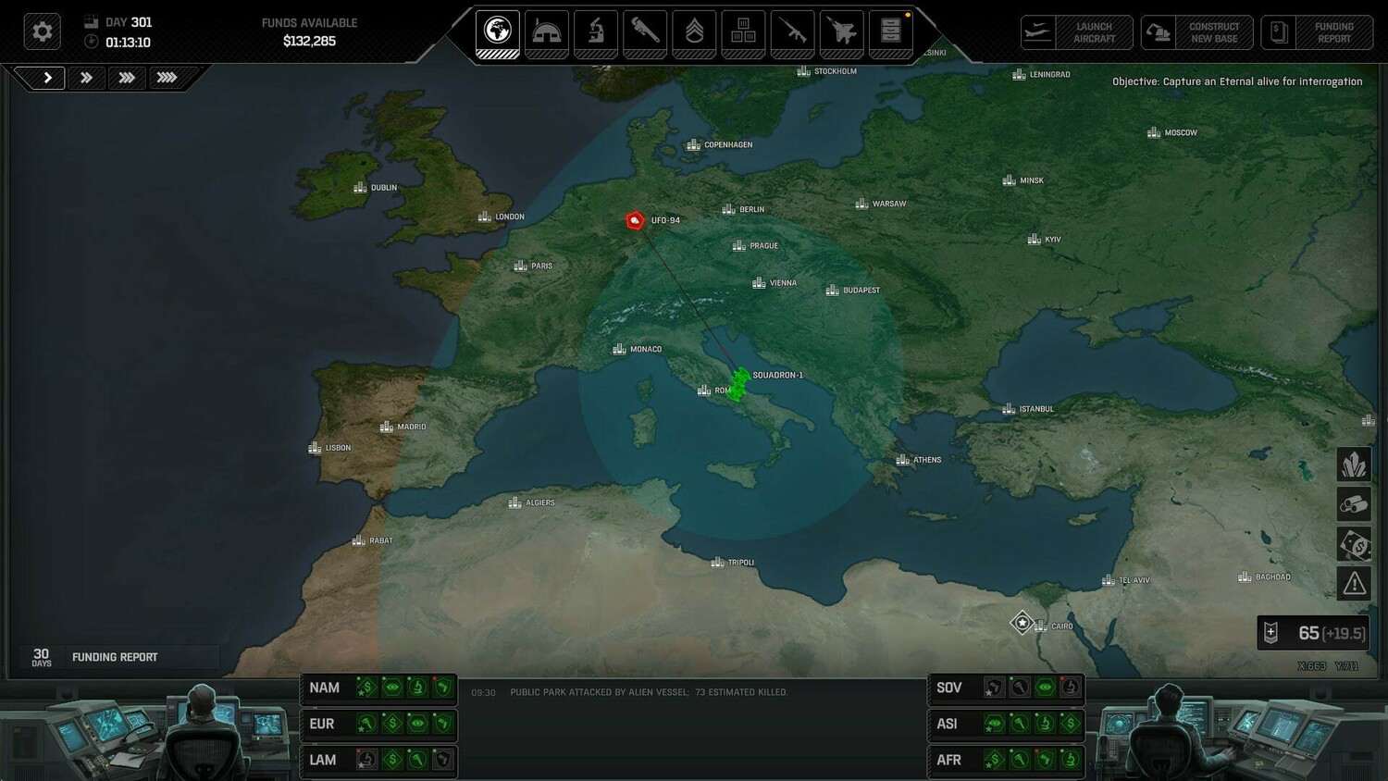Open the Armory rifle screen
Image resolution: width=1388 pixels, height=781 pixels.
(x=792, y=32)
